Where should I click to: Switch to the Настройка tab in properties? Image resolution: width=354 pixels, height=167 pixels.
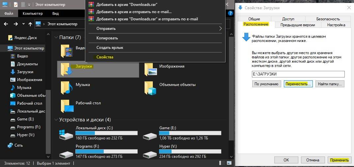pyautogui.click(x=336, y=25)
